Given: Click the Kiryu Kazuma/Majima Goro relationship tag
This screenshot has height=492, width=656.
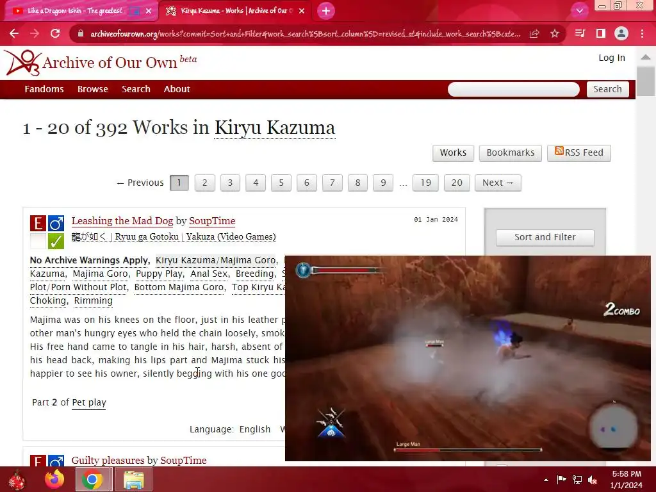Looking at the screenshot, I should coord(215,260).
